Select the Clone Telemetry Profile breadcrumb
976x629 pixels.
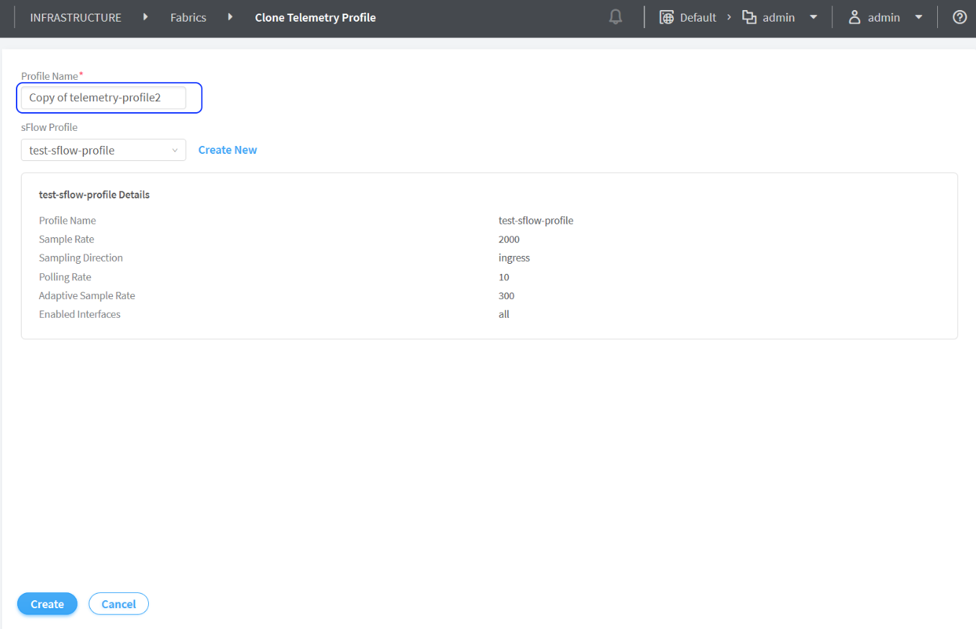click(x=315, y=17)
